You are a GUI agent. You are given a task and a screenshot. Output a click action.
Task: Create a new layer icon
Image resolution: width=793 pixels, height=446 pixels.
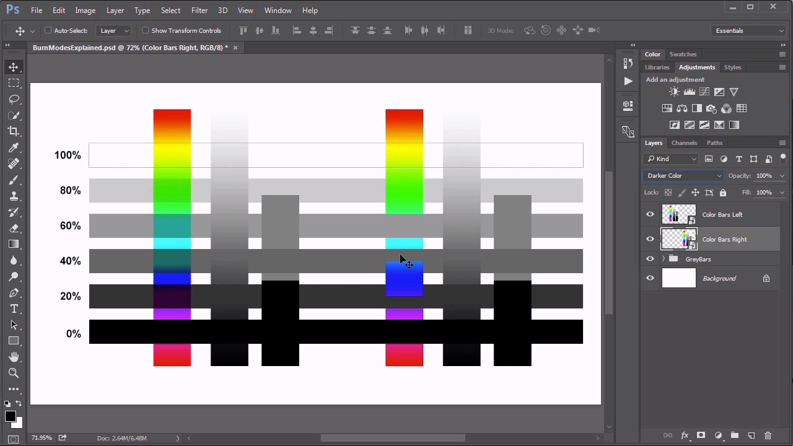point(751,435)
